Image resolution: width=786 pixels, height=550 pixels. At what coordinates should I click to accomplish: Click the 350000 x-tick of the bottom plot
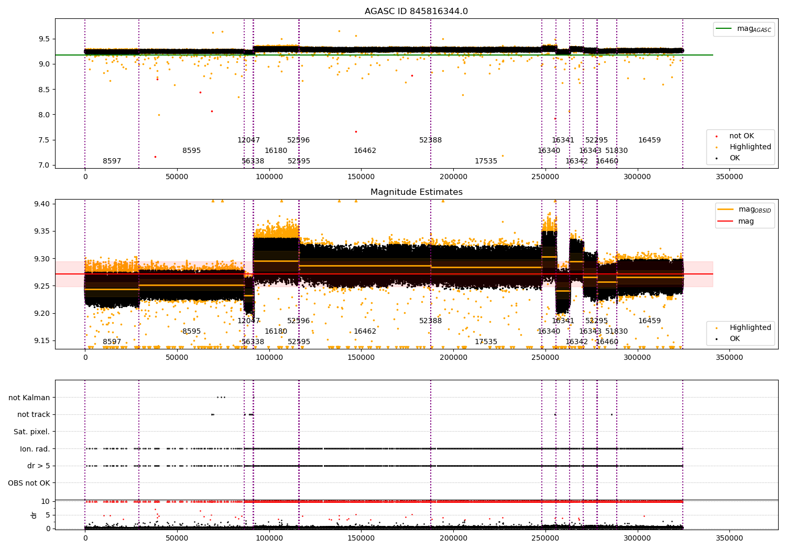pyautogui.click(x=729, y=538)
